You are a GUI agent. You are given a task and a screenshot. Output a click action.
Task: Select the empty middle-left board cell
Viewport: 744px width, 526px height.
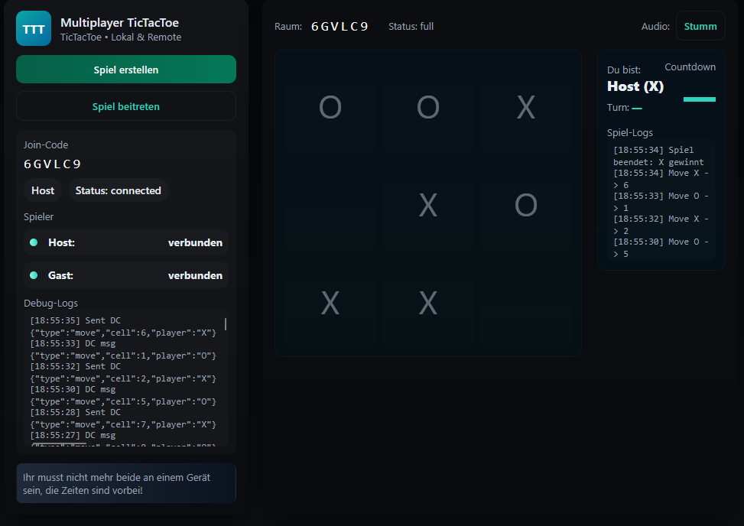coord(330,205)
